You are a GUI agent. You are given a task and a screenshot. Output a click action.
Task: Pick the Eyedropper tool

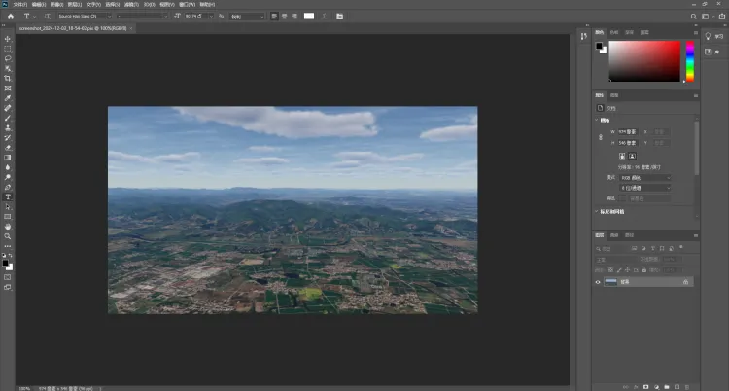point(8,97)
